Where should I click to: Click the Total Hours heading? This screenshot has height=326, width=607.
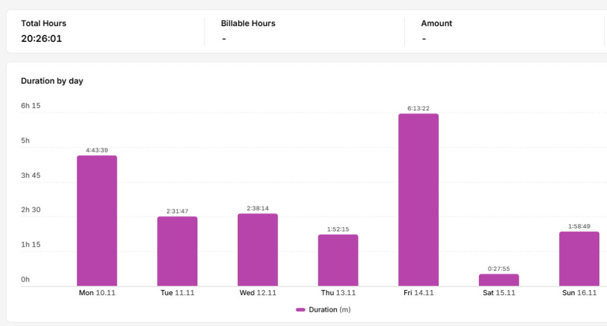coord(43,23)
